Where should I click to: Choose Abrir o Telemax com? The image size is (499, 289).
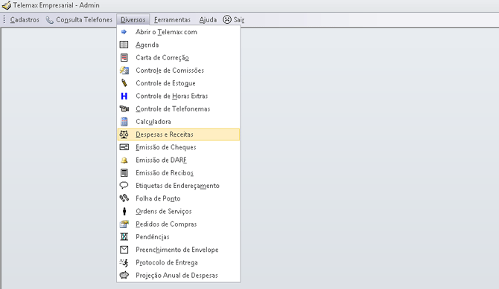pyautogui.click(x=179, y=32)
